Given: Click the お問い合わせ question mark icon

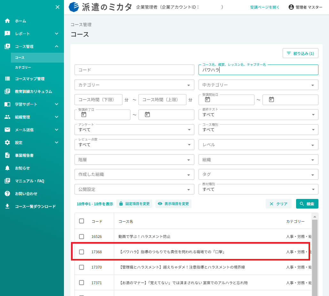Looking at the screenshot, I should (x=7, y=194).
